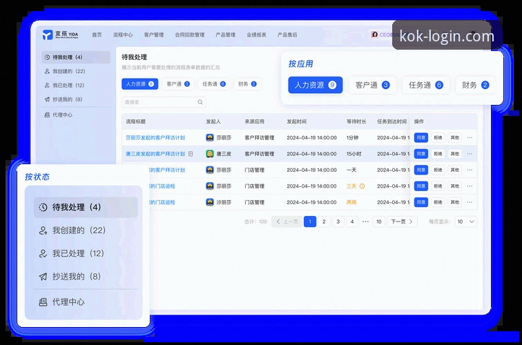Open the more options dots in the 一天 row
This screenshot has height=345, width=522.
coord(470,170)
